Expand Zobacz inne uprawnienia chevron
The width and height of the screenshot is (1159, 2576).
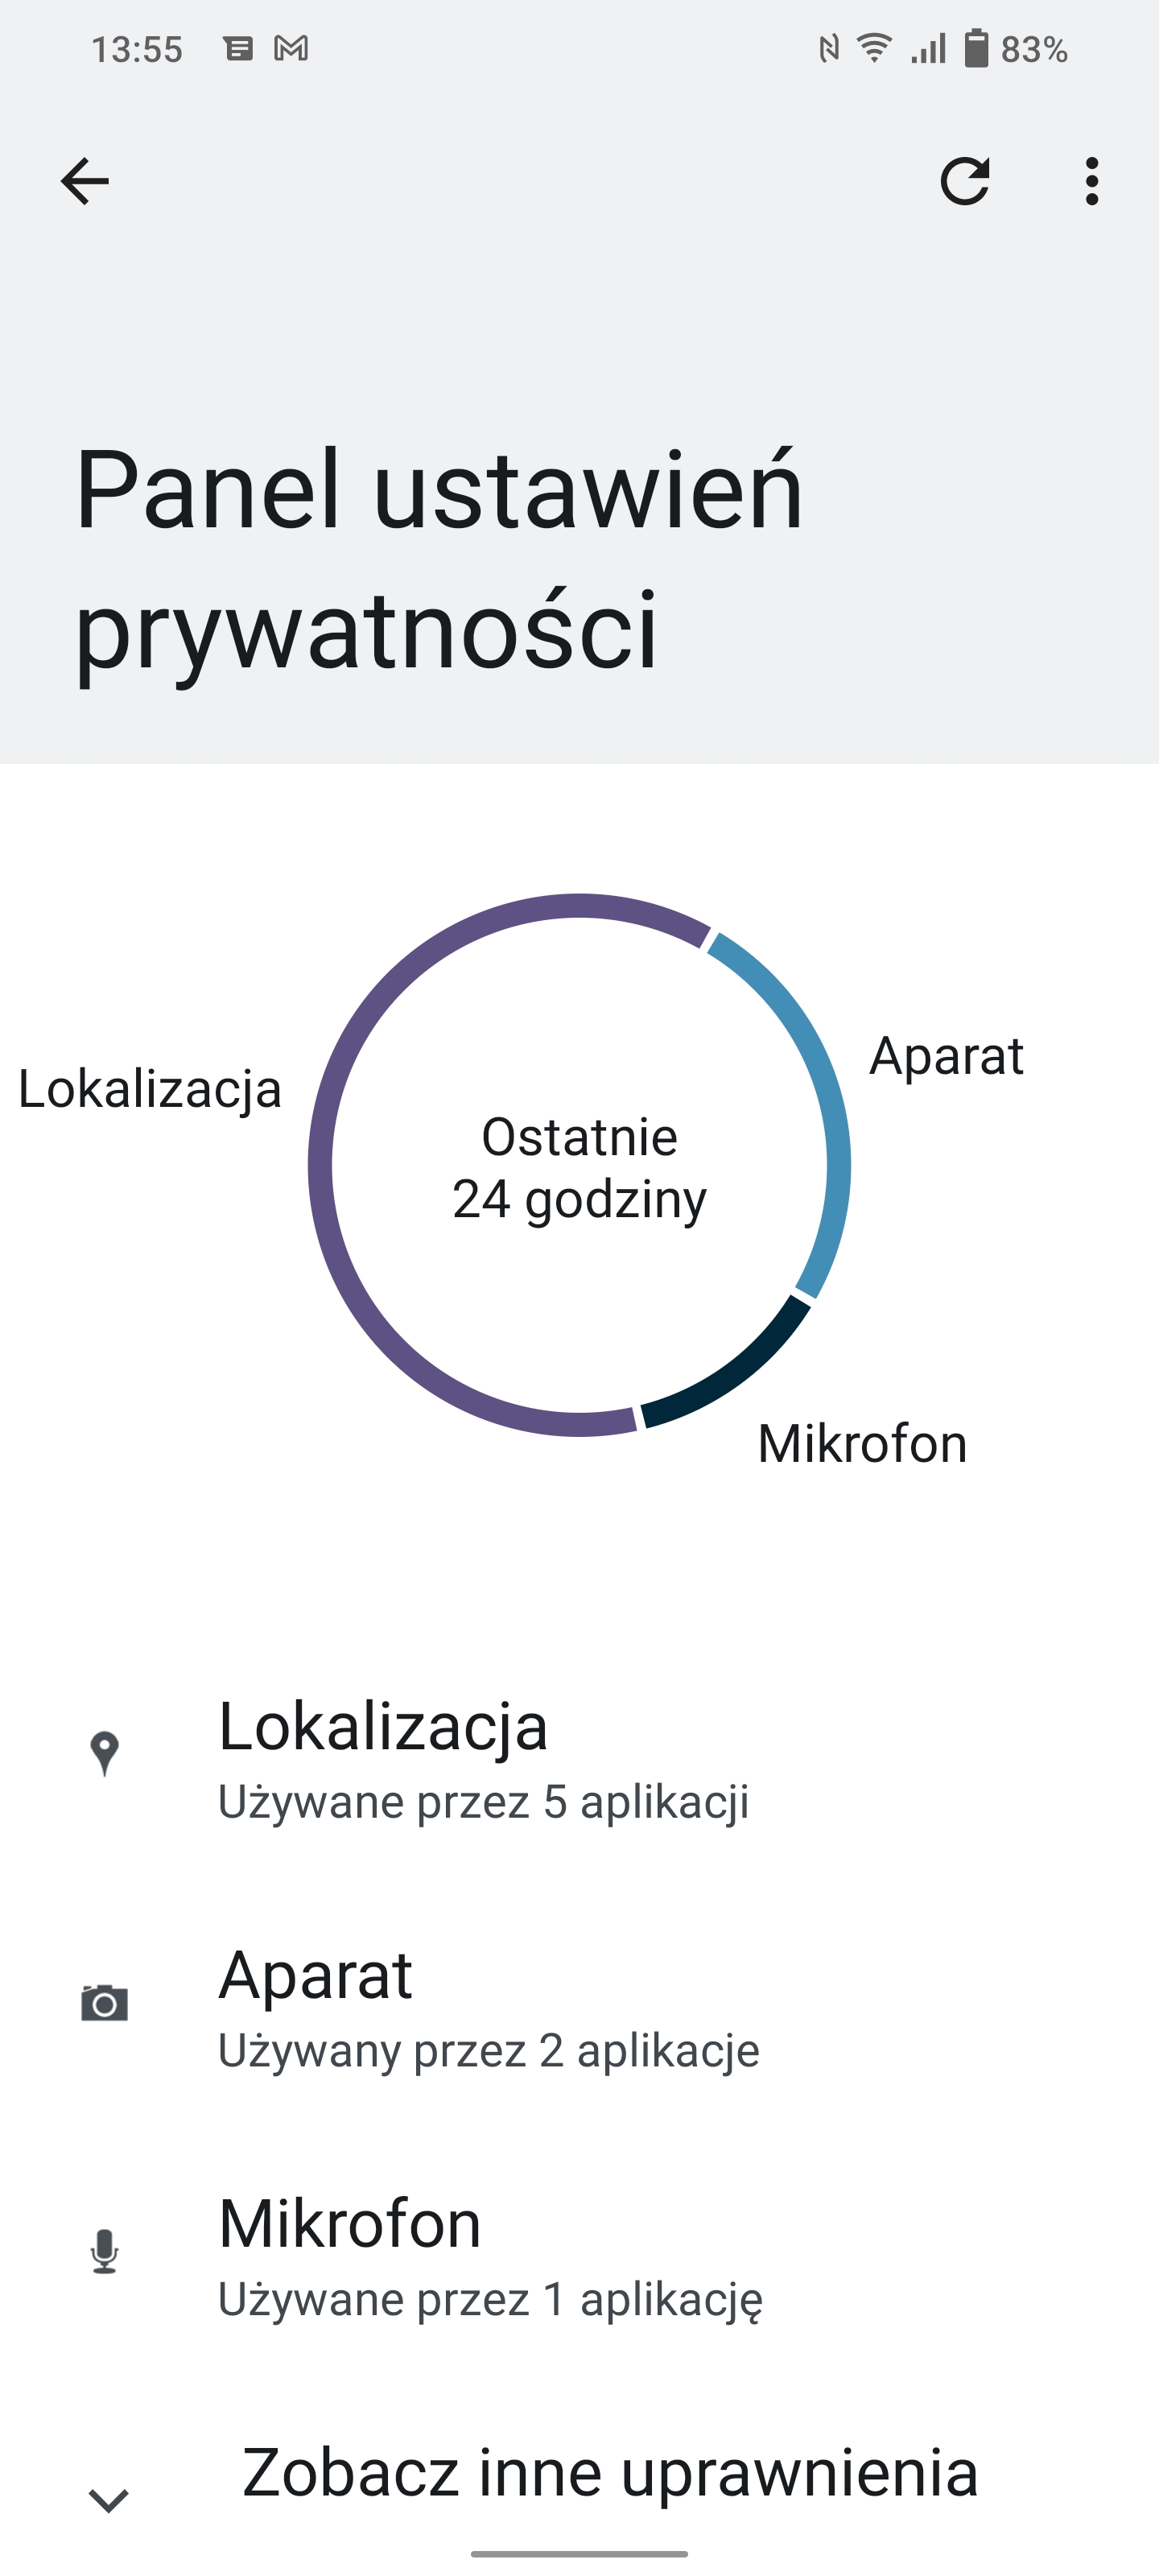point(109,2499)
